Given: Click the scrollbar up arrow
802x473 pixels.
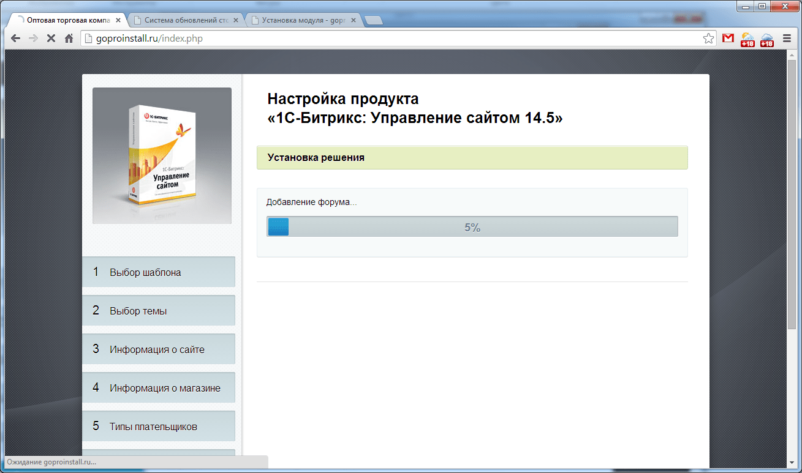Looking at the screenshot, I should [792, 55].
